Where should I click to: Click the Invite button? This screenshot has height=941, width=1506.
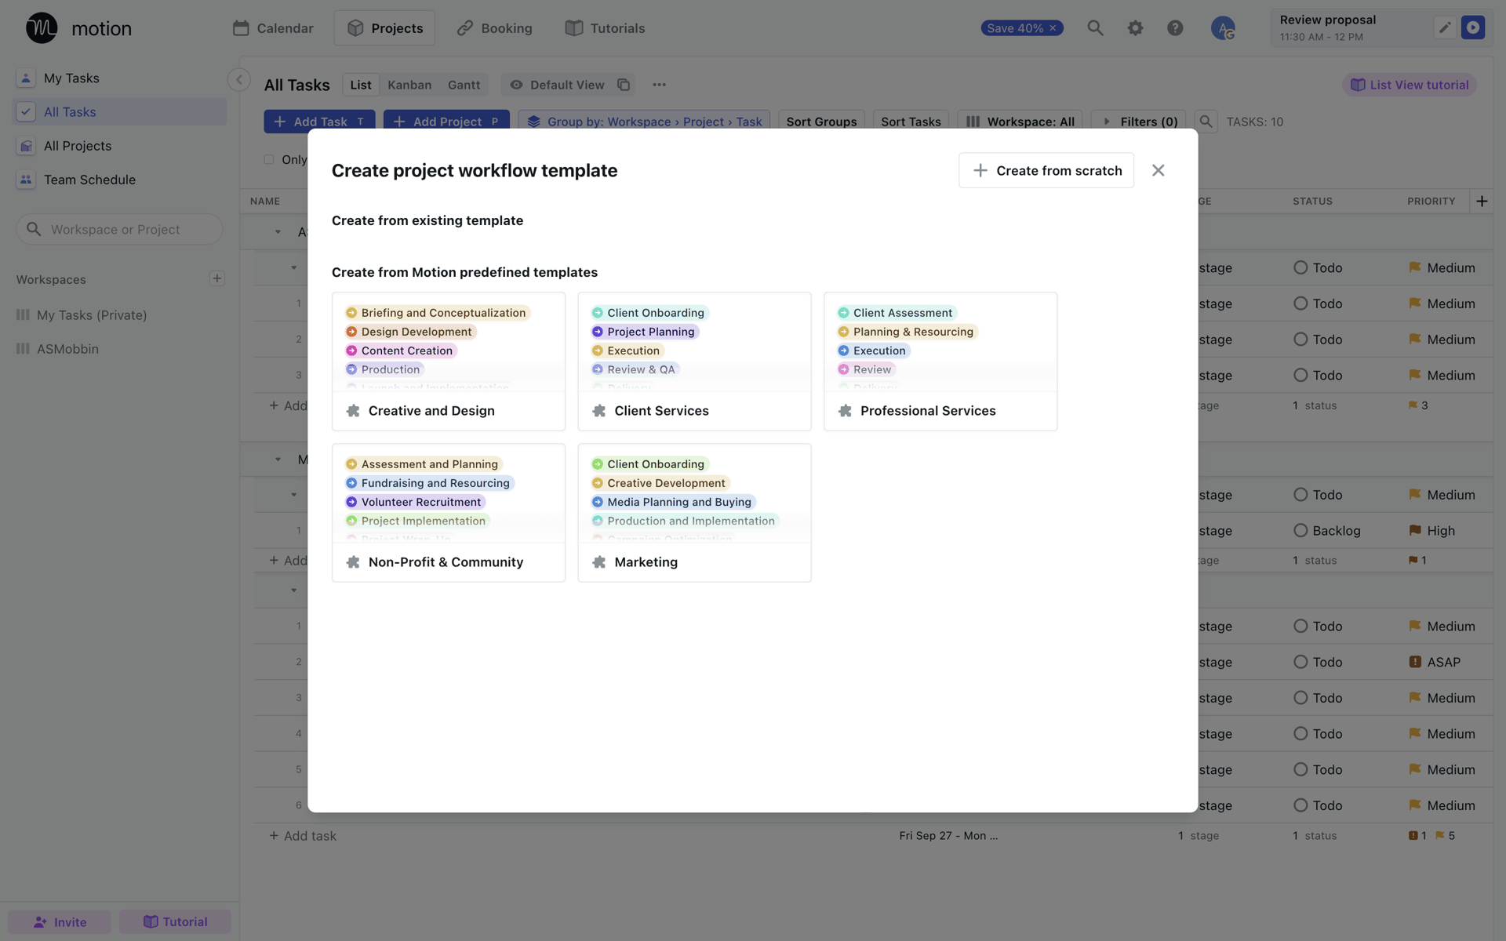pos(60,921)
